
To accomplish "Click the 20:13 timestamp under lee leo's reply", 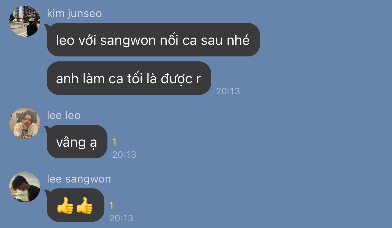I will (124, 154).
